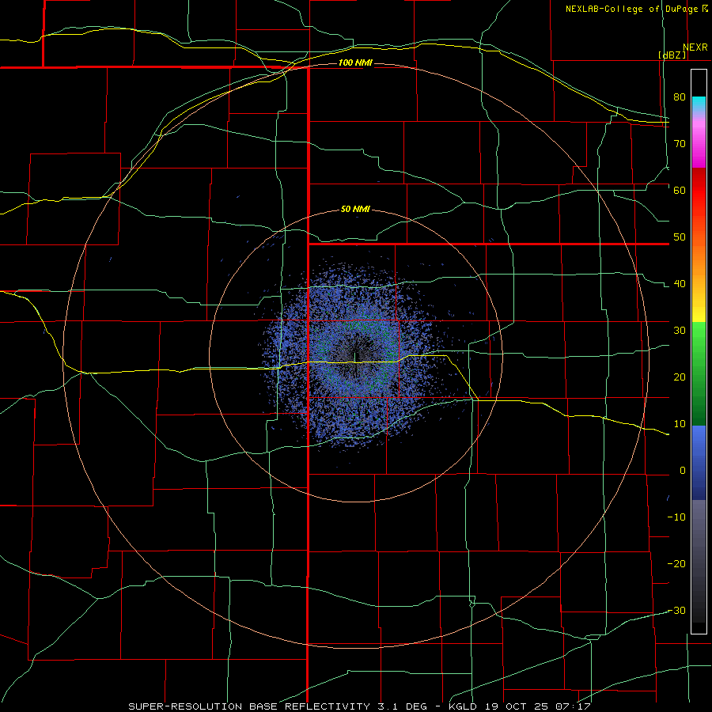Click the 80 dBZ scale value
The width and height of the screenshot is (712, 712).
tap(680, 97)
